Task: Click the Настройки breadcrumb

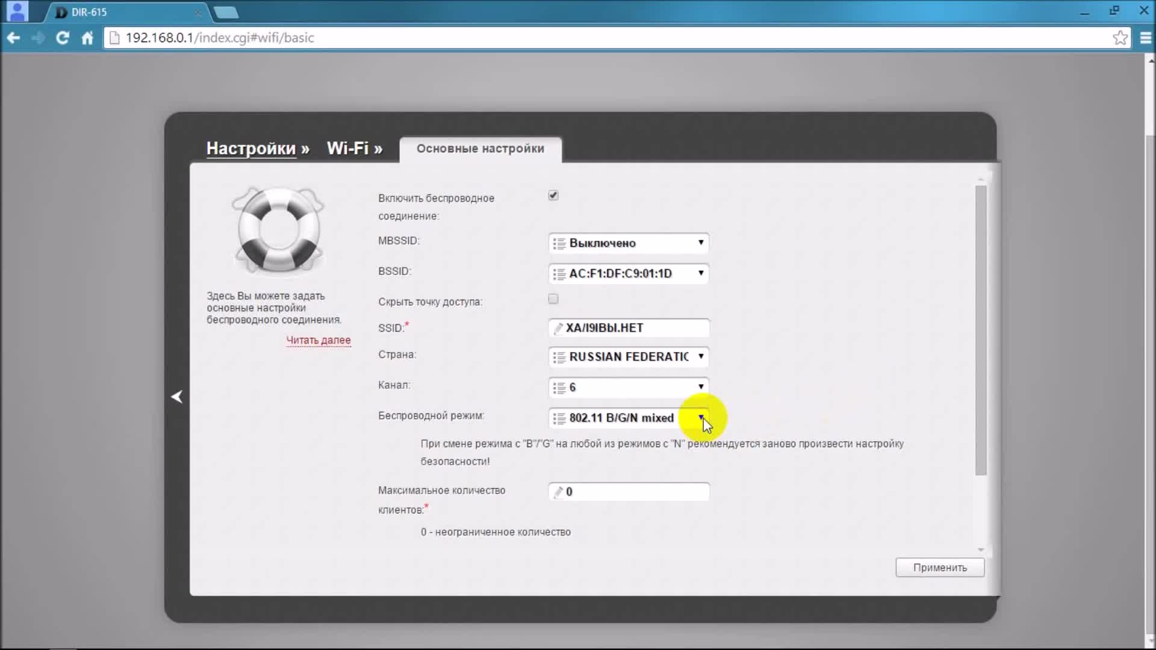Action: (x=251, y=149)
